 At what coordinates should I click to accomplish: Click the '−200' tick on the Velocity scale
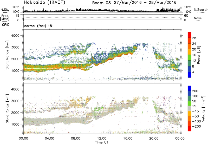tap(197, 126)
